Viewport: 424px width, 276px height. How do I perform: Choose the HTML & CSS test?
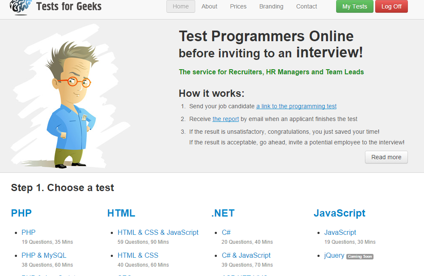pyautogui.click(x=138, y=255)
